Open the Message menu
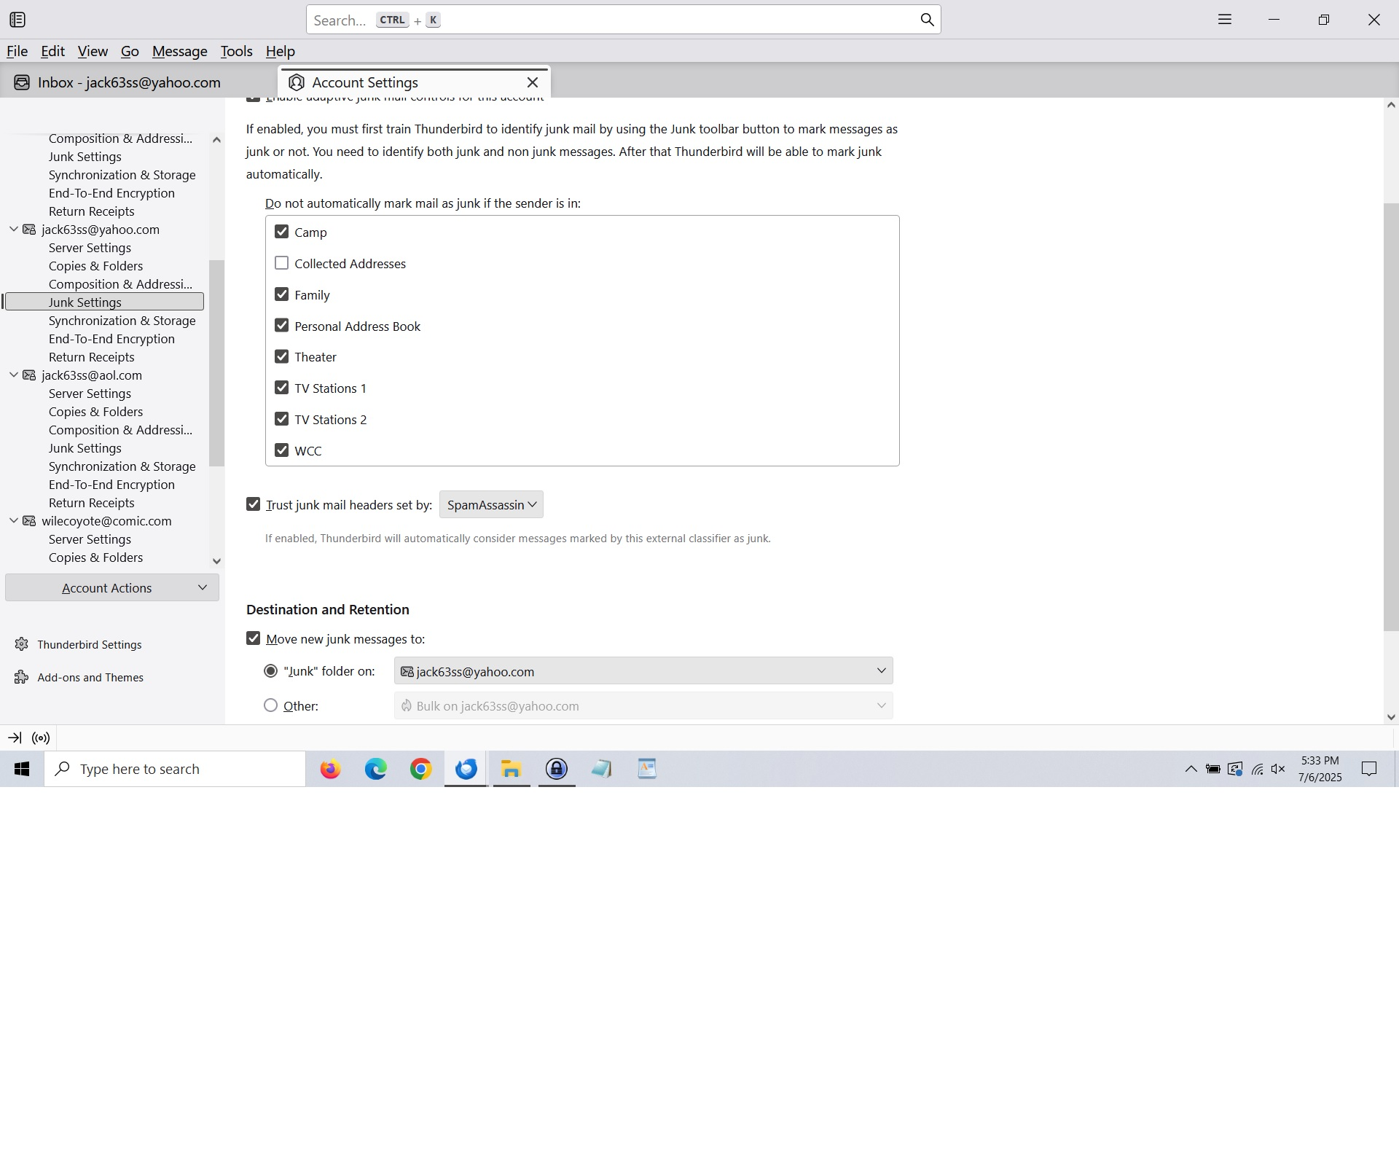The height and width of the screenshot is (1166, 1399). tap(179, 51)
